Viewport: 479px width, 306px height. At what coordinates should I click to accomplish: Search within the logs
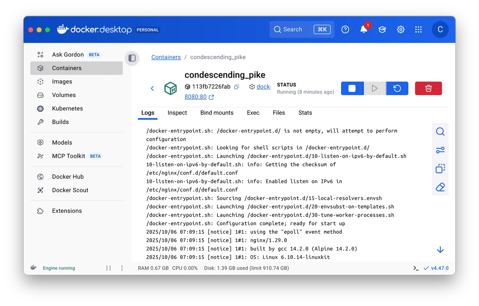[440, 132]
